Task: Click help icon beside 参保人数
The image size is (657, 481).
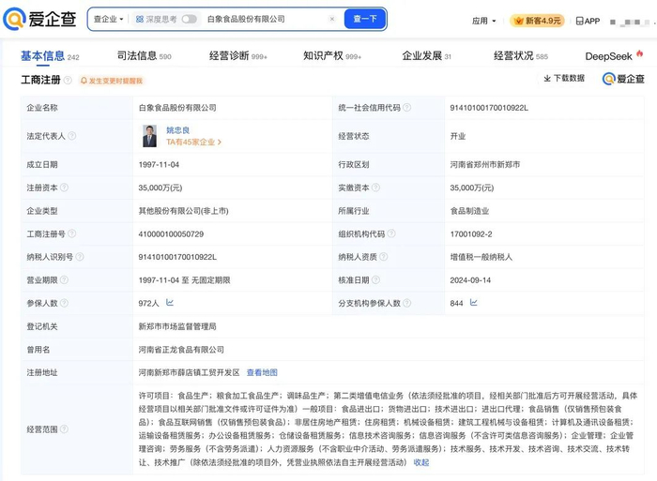Action: click(x=64, y=303)
